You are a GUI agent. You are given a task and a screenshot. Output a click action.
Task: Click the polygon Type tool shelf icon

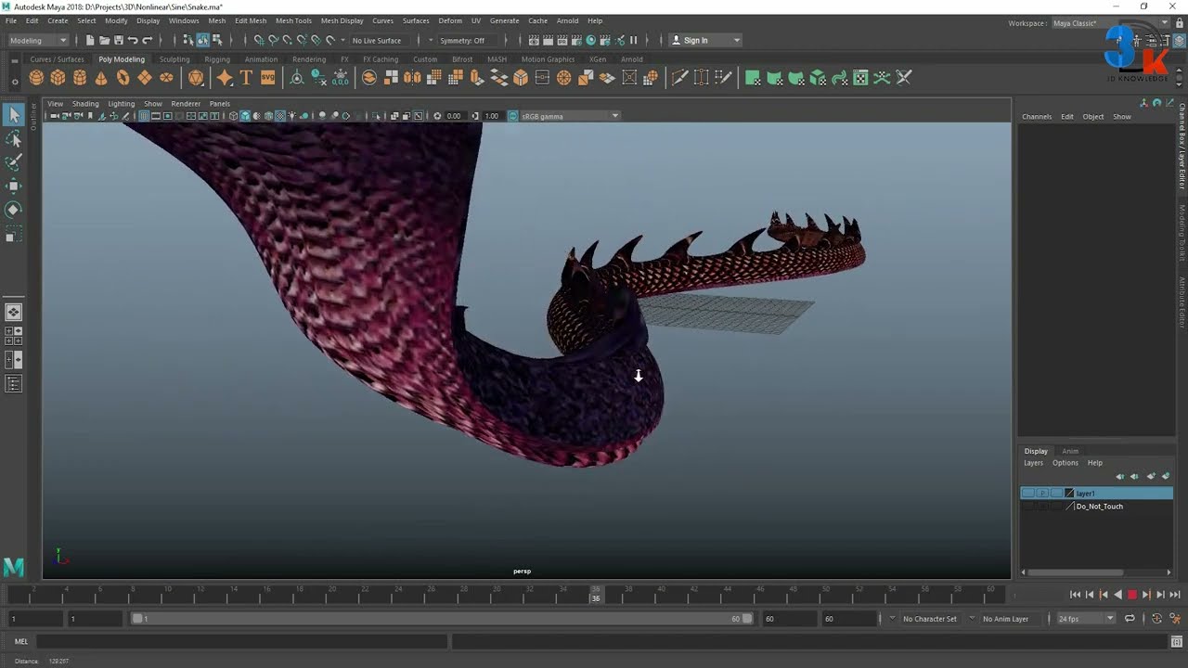tap(246, 78)
